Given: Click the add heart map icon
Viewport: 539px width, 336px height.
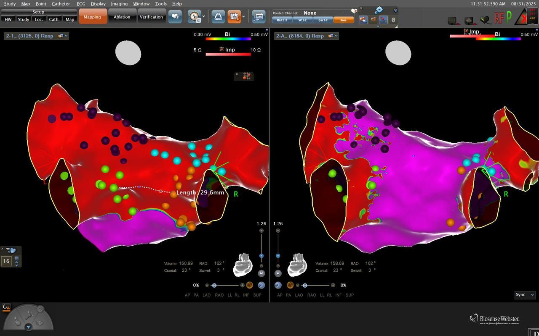Looking at the screenshot, I should click(x=175, y=17).
